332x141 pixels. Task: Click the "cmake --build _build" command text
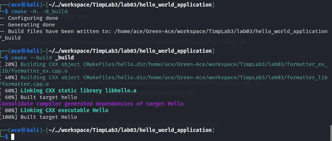42,58
